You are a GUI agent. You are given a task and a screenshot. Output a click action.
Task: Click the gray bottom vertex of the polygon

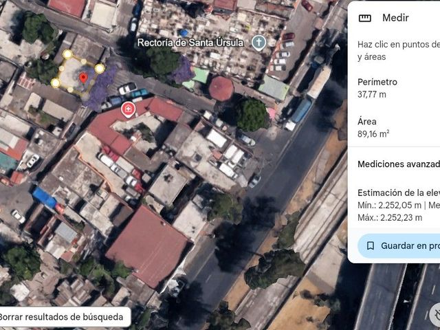pyautogui.click(x=85, y=96)
